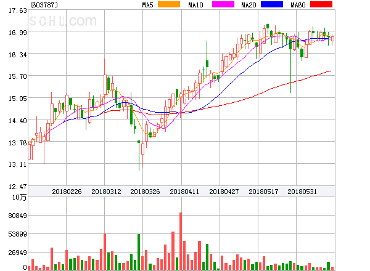370x271 pixels.
Task: Click the 26949 volume axis label
Action: click(x=18, y=253)
